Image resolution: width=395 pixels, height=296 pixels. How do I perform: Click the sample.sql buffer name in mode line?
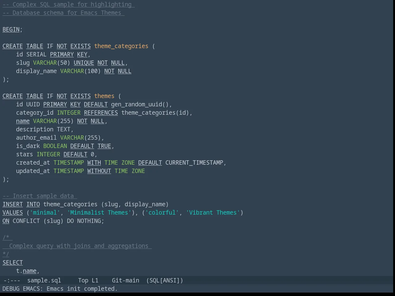tap(44, 281)
